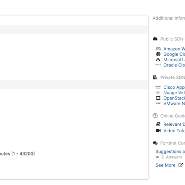Image resolution: width=185 pixels, height=185 pixels.
Task: Click the VMware NSX icon
Action: [x=158, y=104]
